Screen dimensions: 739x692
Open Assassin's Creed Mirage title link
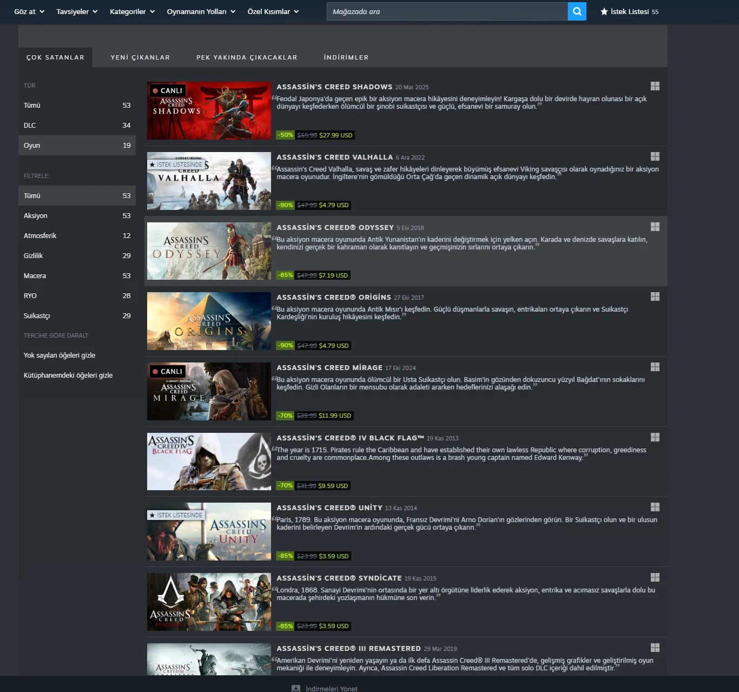pos(329,367)
